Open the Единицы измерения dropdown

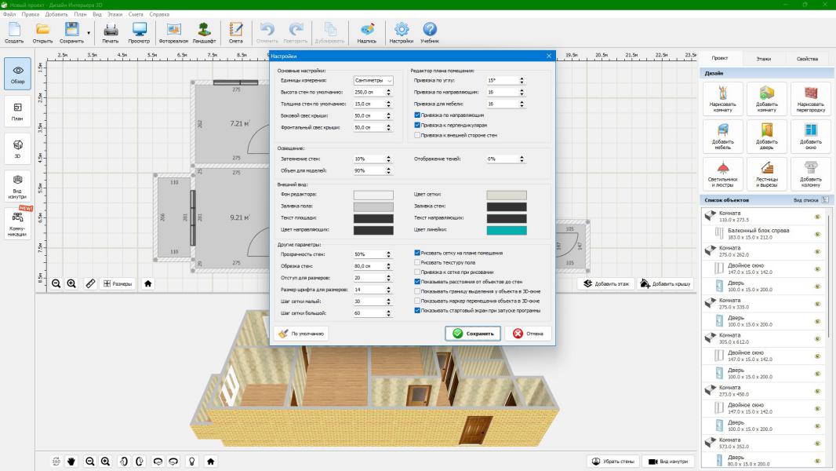(374, 80)
